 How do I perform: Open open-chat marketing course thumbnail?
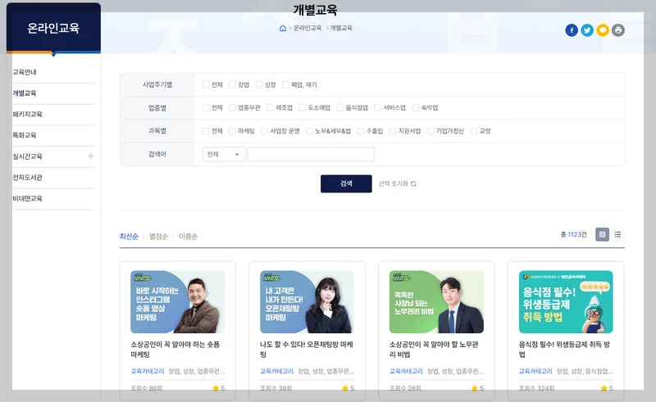point(307,302)
